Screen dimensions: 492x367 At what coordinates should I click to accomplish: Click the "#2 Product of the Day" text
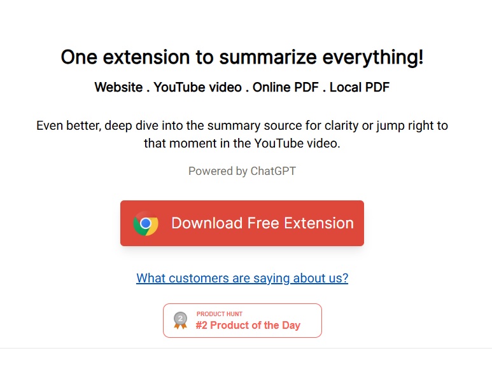248,325
